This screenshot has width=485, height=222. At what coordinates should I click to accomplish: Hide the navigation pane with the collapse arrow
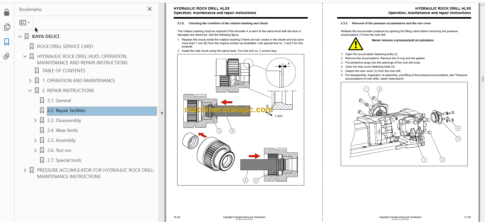162,113
